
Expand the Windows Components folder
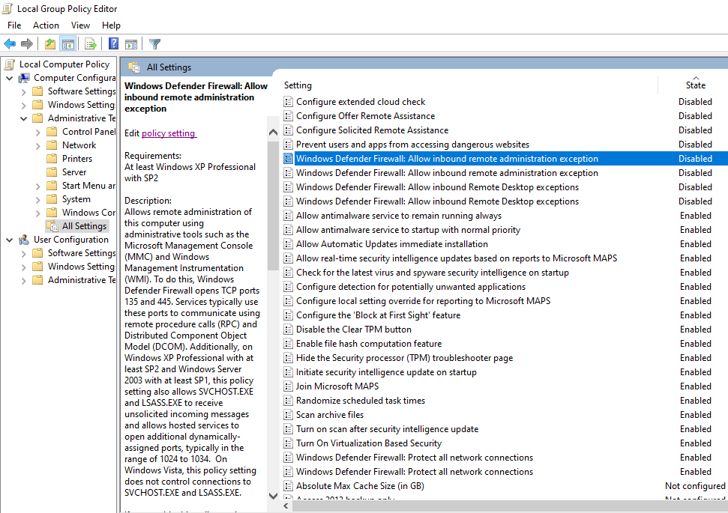pos(38,213)
